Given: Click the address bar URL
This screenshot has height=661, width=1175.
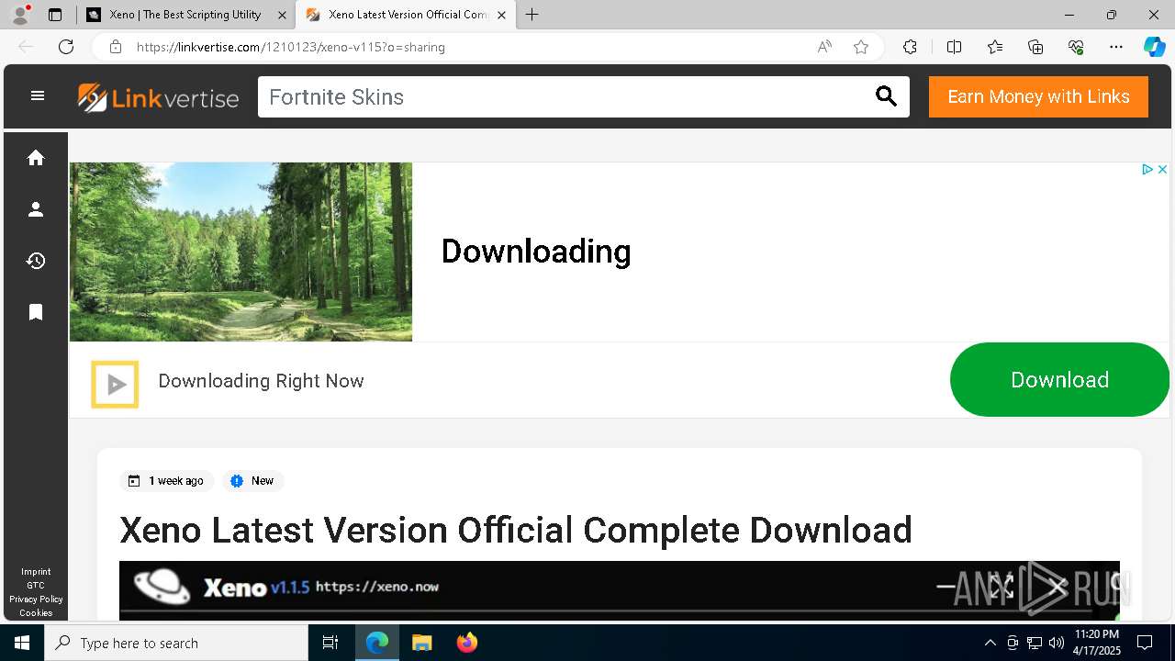Looking at the screenshot, I should [291, 47].
